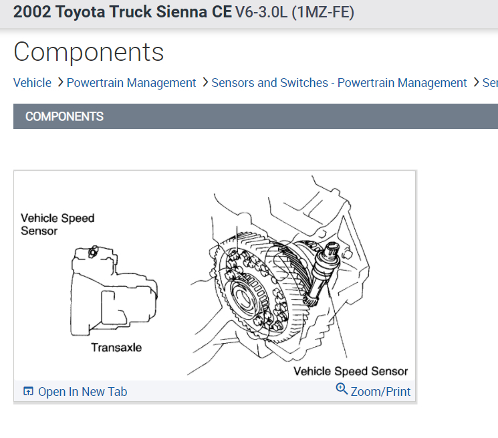
Task: Click the Open In New Tab link text
Action: point(82,392)
